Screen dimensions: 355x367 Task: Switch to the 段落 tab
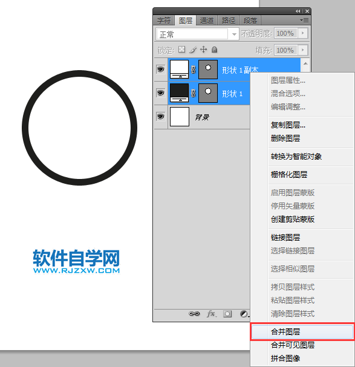pyautogui.click(x=250, y=21)
